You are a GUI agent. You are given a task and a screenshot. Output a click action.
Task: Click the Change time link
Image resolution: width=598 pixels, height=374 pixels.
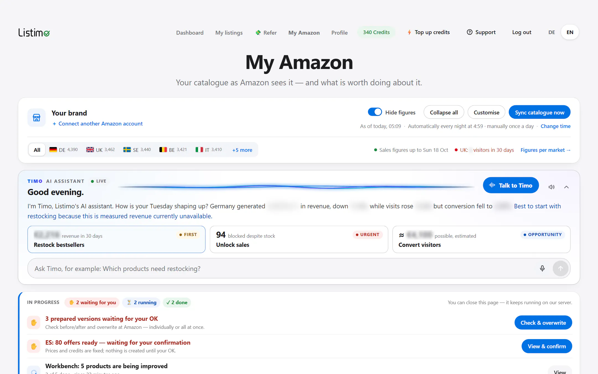click(555, 126)
